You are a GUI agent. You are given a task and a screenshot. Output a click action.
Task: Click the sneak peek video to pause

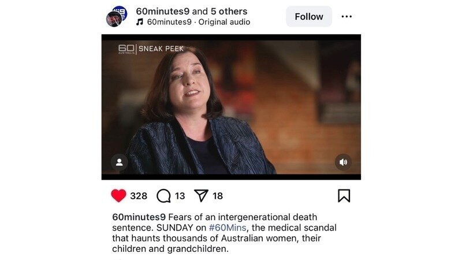tap(231, 107)
